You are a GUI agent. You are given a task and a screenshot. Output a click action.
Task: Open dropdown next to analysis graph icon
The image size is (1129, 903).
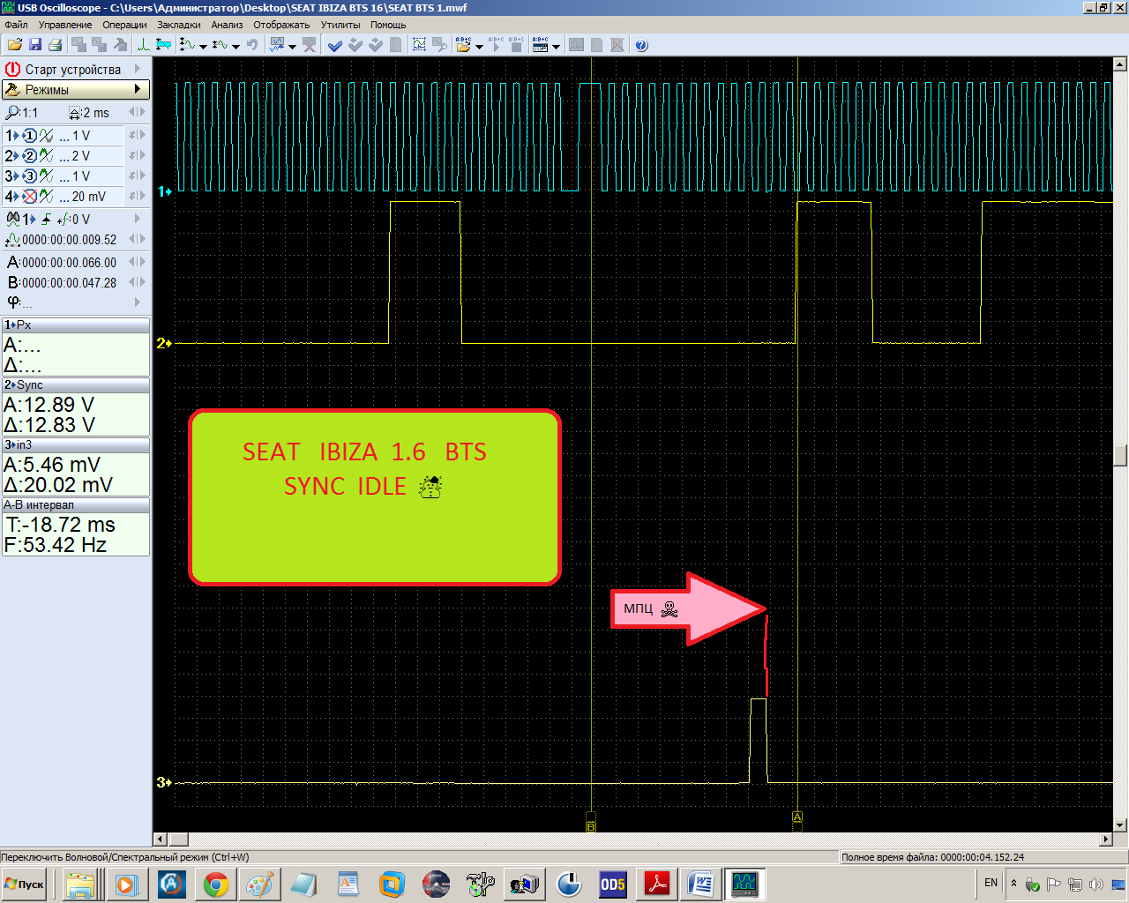(292, 46)
